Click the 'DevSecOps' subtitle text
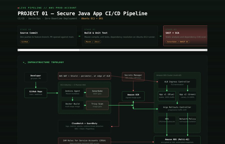 tap(34, 18)
